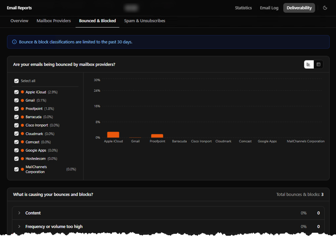Screen dimensions: 336x236
Task: Click the Gmail bar in chart
Action: tap(135, 137)
